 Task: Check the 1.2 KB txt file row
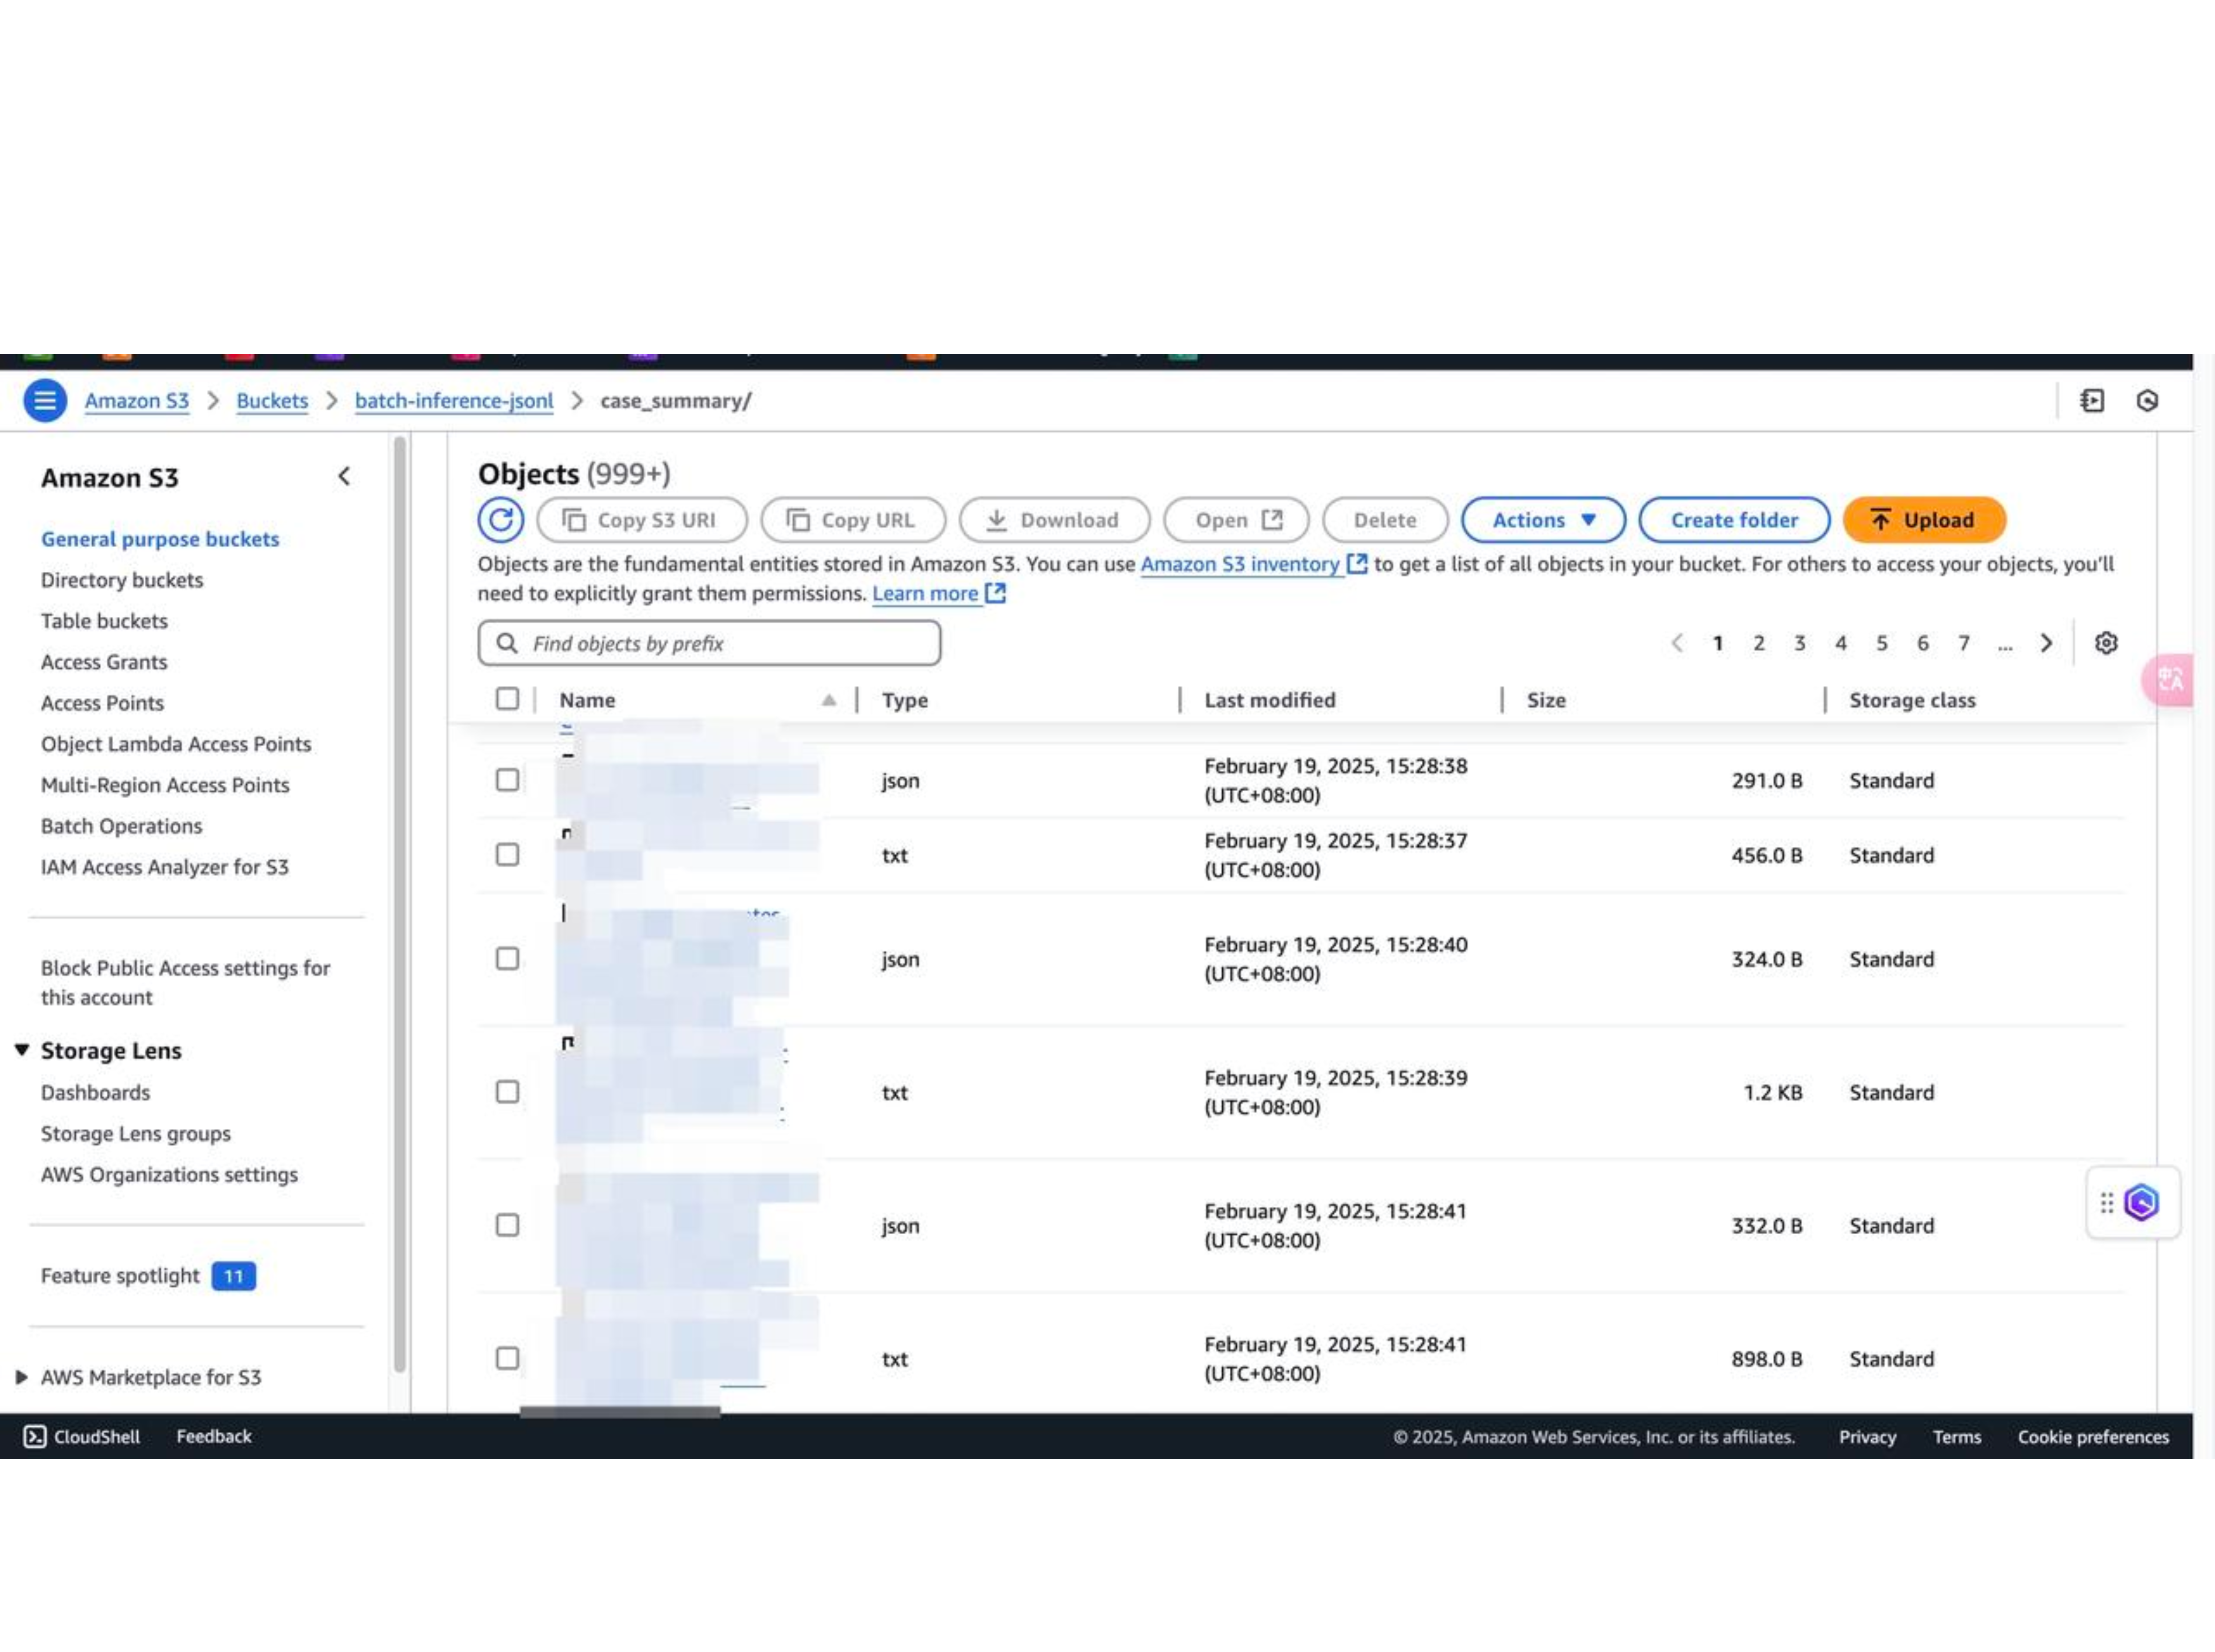click(x=508, y=1092)
